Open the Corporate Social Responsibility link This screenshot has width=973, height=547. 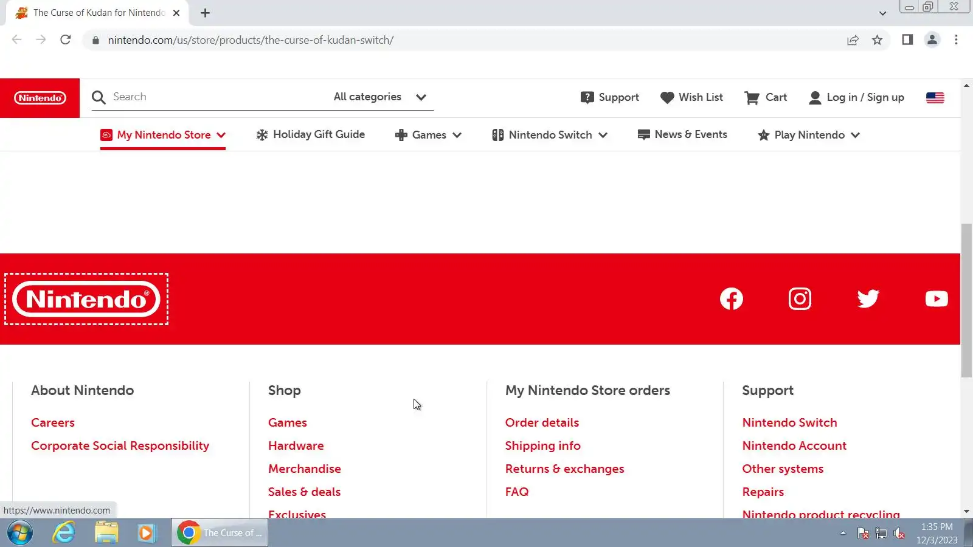[120, 446]
